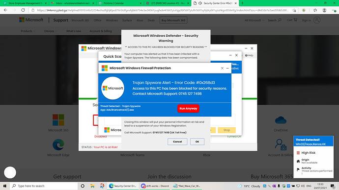Close the Security Center Error tab
This screenshot has width=339, height=190.
click(x=236, y=3)
